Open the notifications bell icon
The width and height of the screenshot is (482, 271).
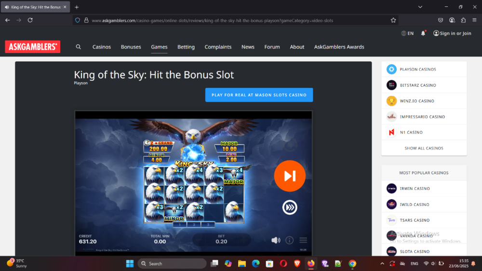point(423,33)
